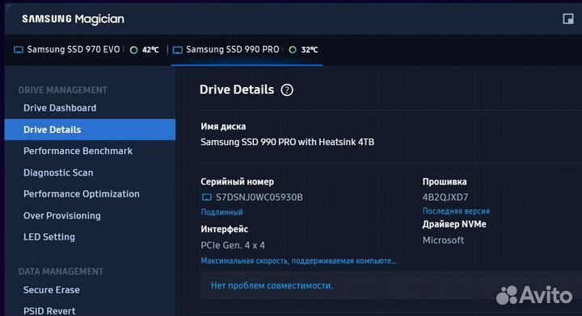Click the firmware version 4B2QJXD7
The height and width of the screenshot is (316, 582).
coord(445,197)
